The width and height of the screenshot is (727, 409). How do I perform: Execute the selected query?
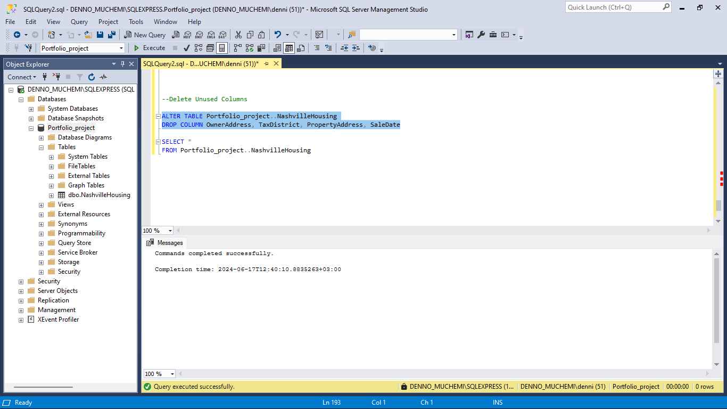[150, 48]
